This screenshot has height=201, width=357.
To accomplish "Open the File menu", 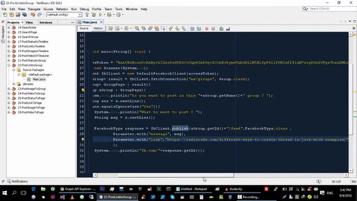I will tap(4, 9).
